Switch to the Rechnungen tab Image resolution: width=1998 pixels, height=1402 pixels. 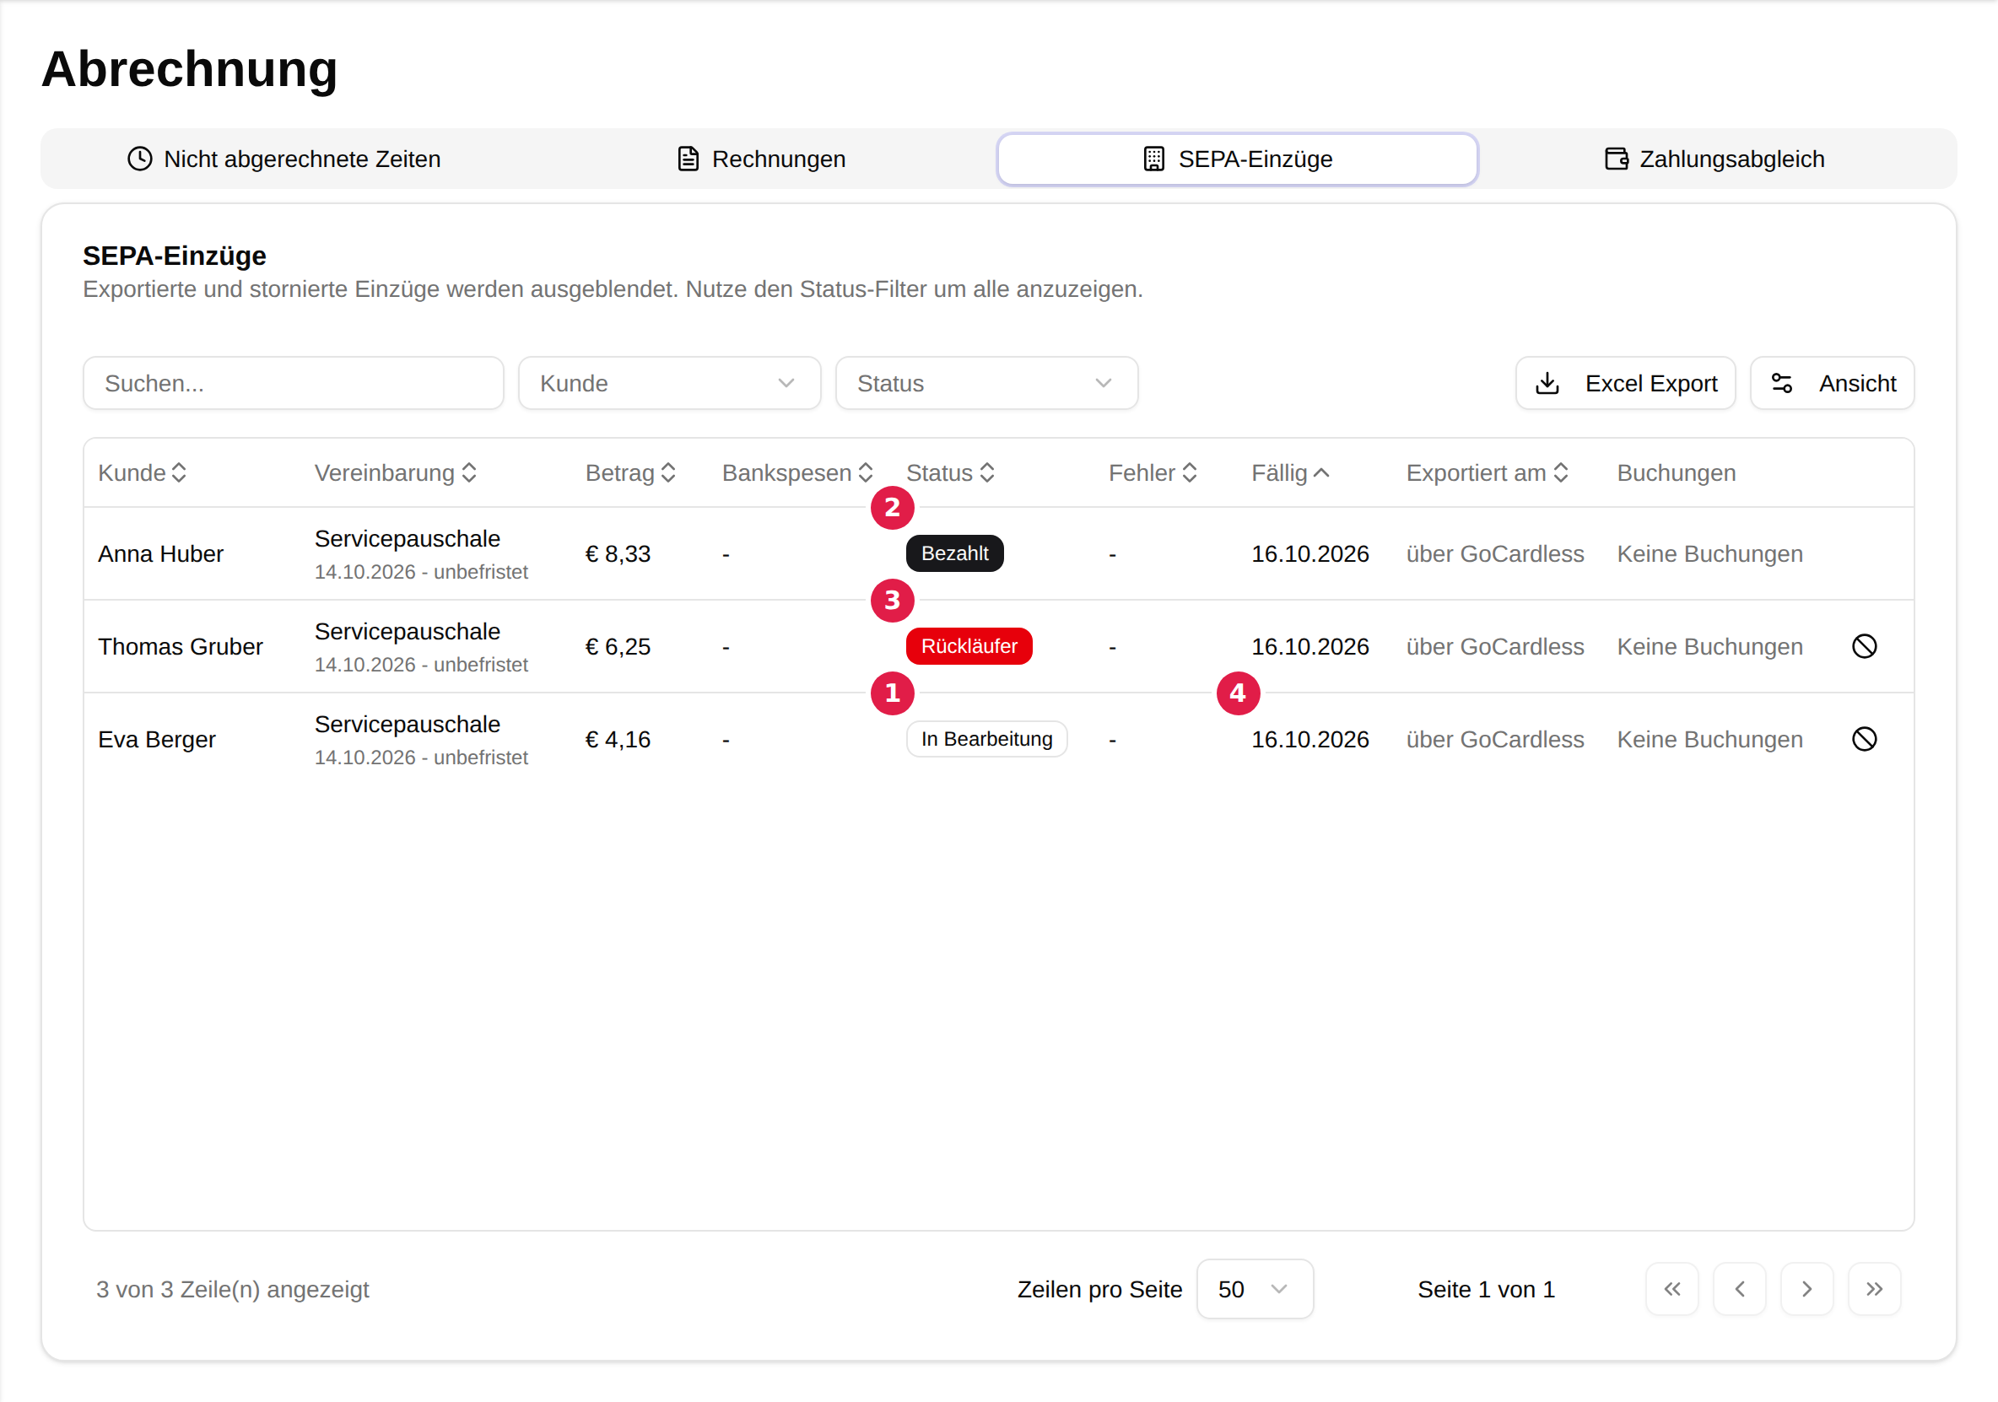760,159
